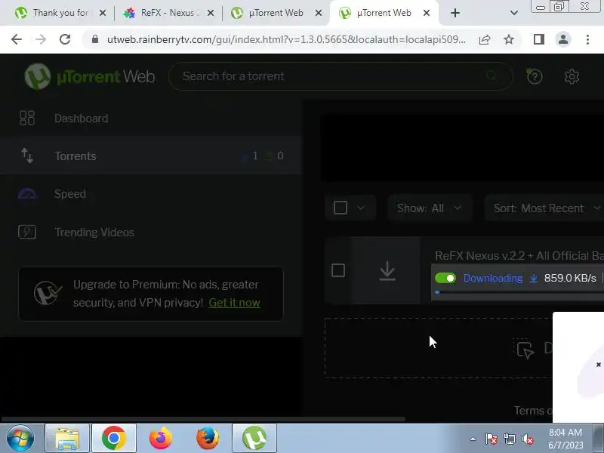This screenshot has height=453, width=604.
Task: Close the ReFX - Nexus tab
Action: point(211,13)
